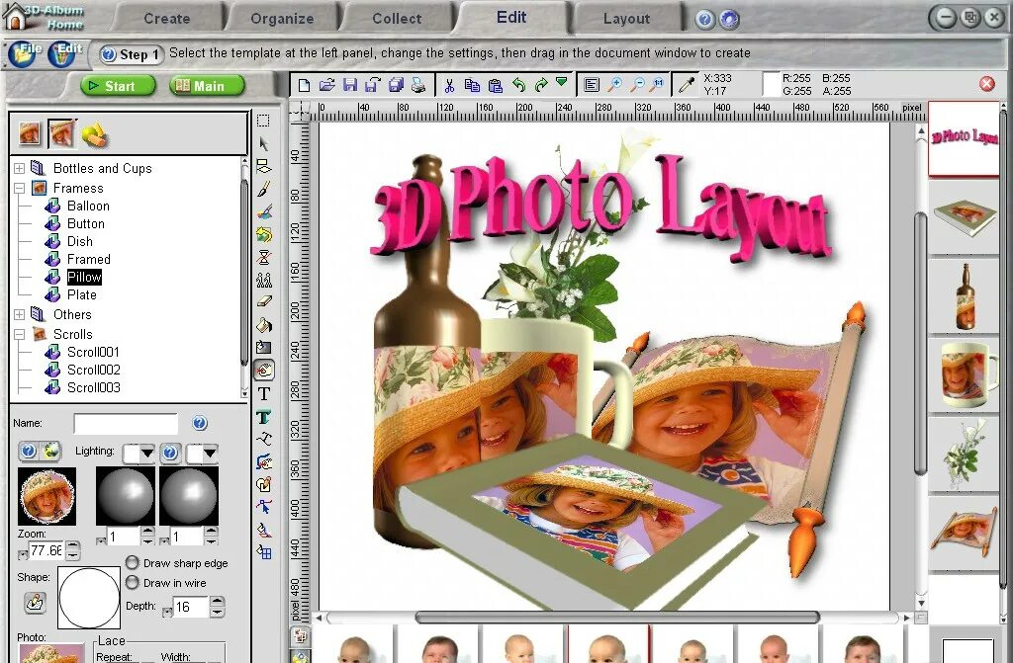Open the first Lighting color dropdown
1013x663 pixels.
(146, 454)
